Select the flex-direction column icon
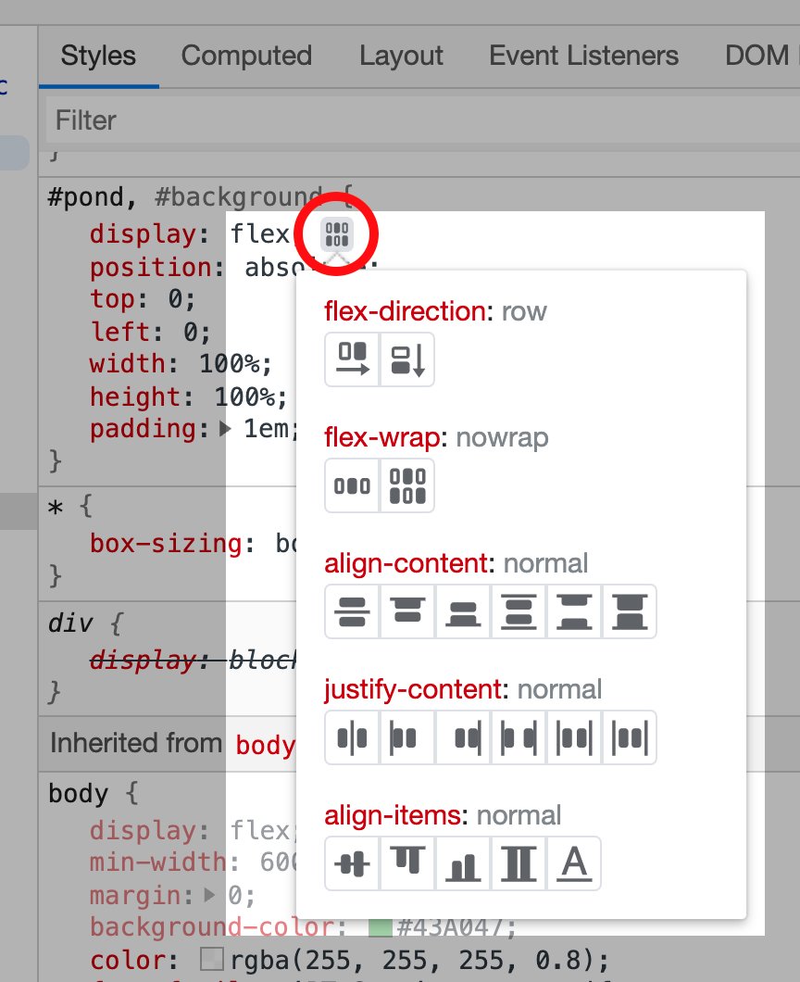The image size is (800, 982). [x=407, y=359]
